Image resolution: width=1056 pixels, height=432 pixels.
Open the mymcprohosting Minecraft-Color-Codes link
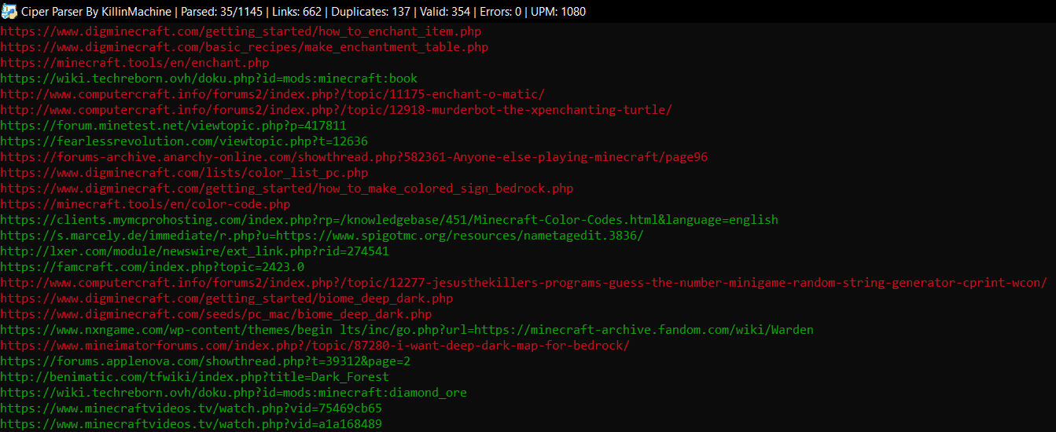tap(389, 220)
